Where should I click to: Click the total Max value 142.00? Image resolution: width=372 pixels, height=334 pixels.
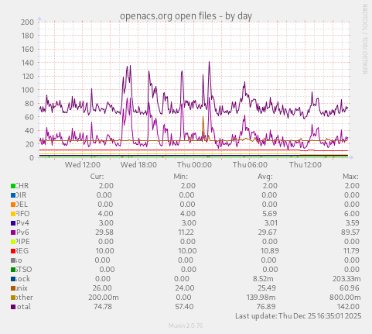tap(348, 307)
